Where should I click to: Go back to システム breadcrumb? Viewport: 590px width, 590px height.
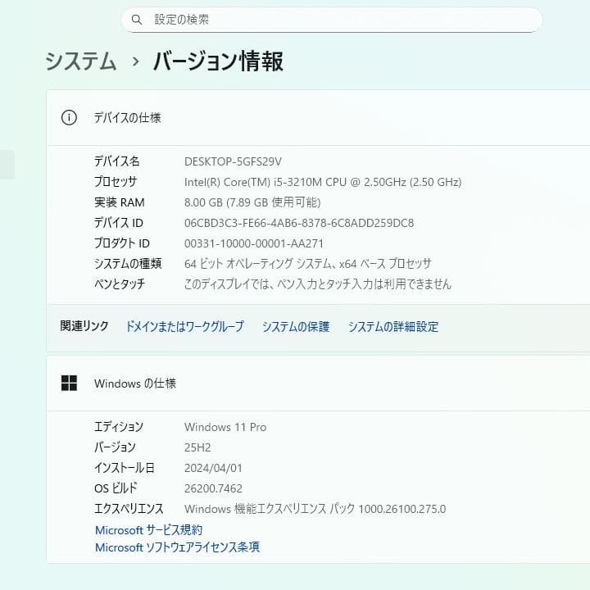80,61
